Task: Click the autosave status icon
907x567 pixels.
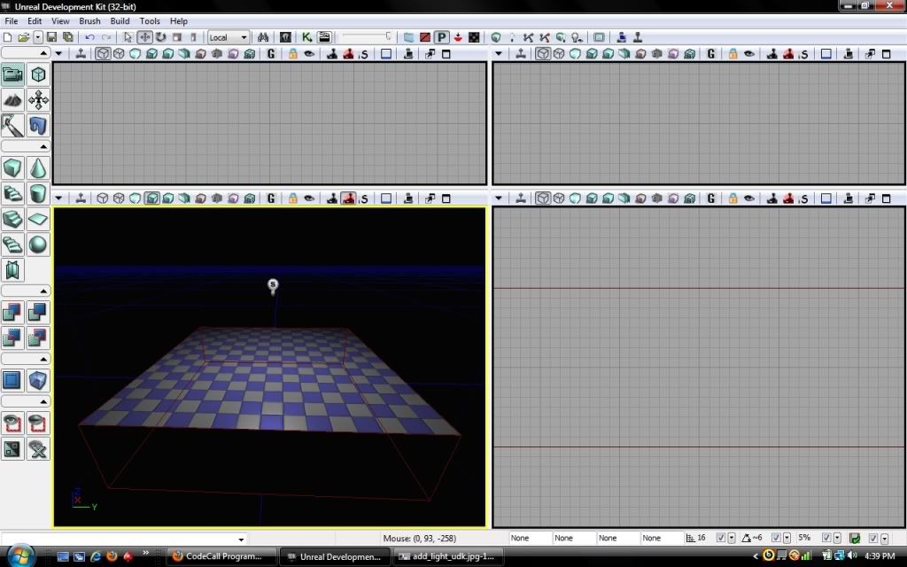Action: click(x=855, y=538)
